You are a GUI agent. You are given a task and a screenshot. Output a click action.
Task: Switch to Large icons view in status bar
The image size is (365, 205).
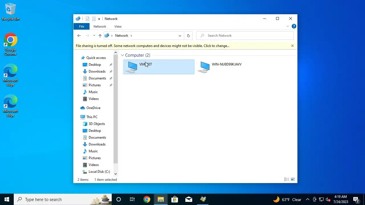[293, 179]
